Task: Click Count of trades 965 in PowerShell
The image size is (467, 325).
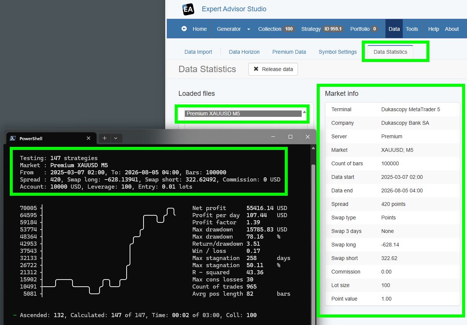Action: click(x=252, y=287)
